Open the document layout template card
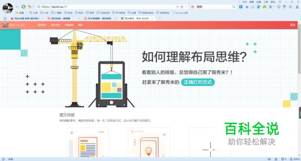The image size is (301, 161). 88,142
